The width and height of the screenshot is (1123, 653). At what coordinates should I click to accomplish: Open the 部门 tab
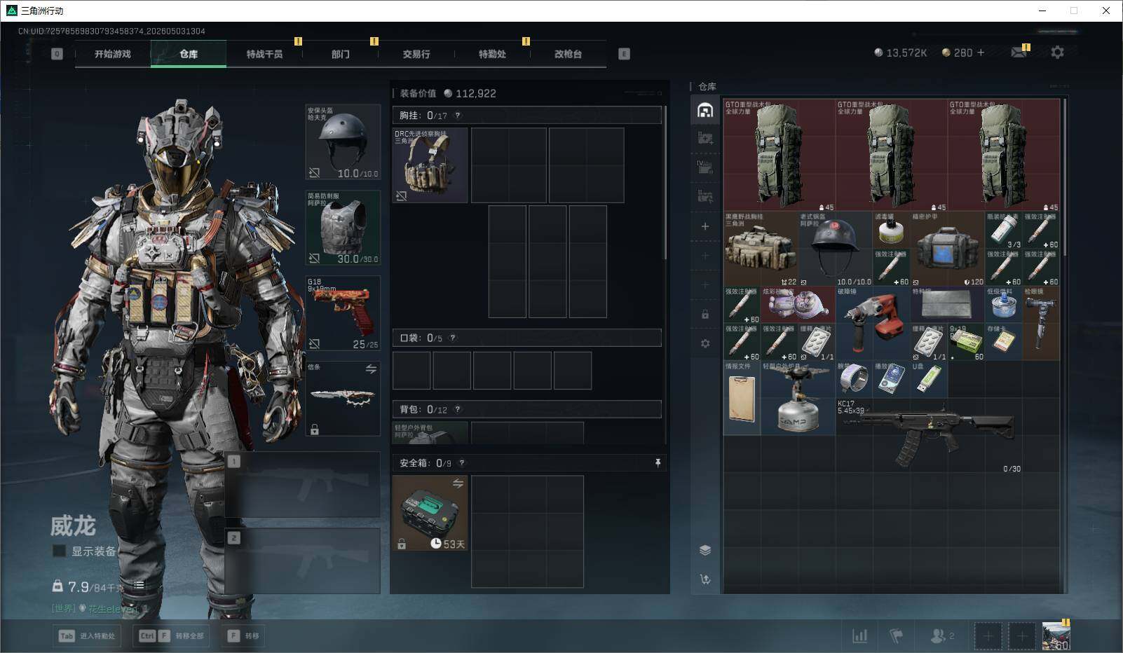tap(341, 54)
